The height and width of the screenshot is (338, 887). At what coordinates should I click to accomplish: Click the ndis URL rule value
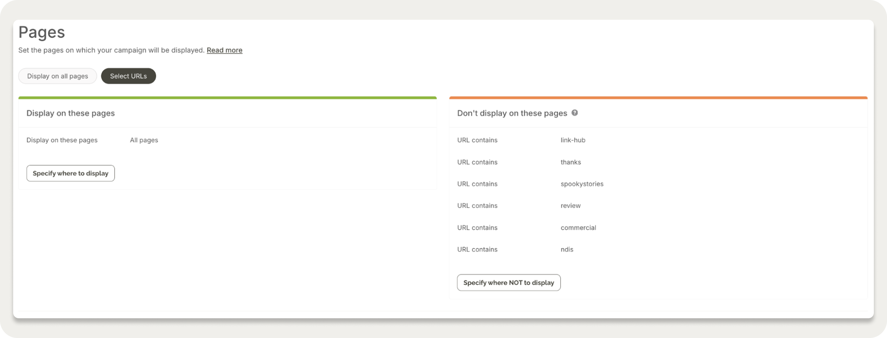tap(567, 249)
